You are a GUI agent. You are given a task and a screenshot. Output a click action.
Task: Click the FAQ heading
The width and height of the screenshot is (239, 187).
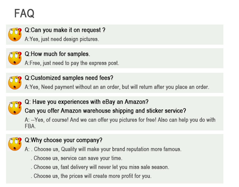(24, 14)
